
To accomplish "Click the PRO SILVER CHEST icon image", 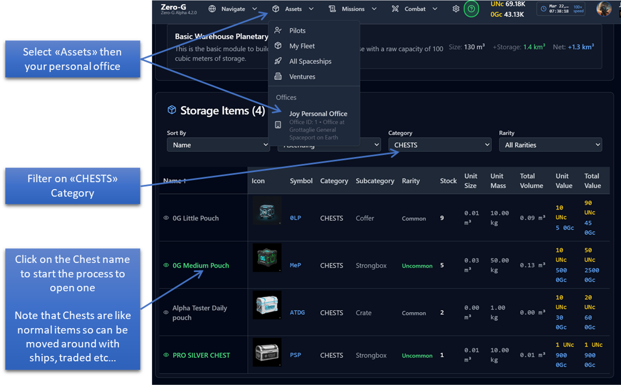I will (x=267, y=352).
